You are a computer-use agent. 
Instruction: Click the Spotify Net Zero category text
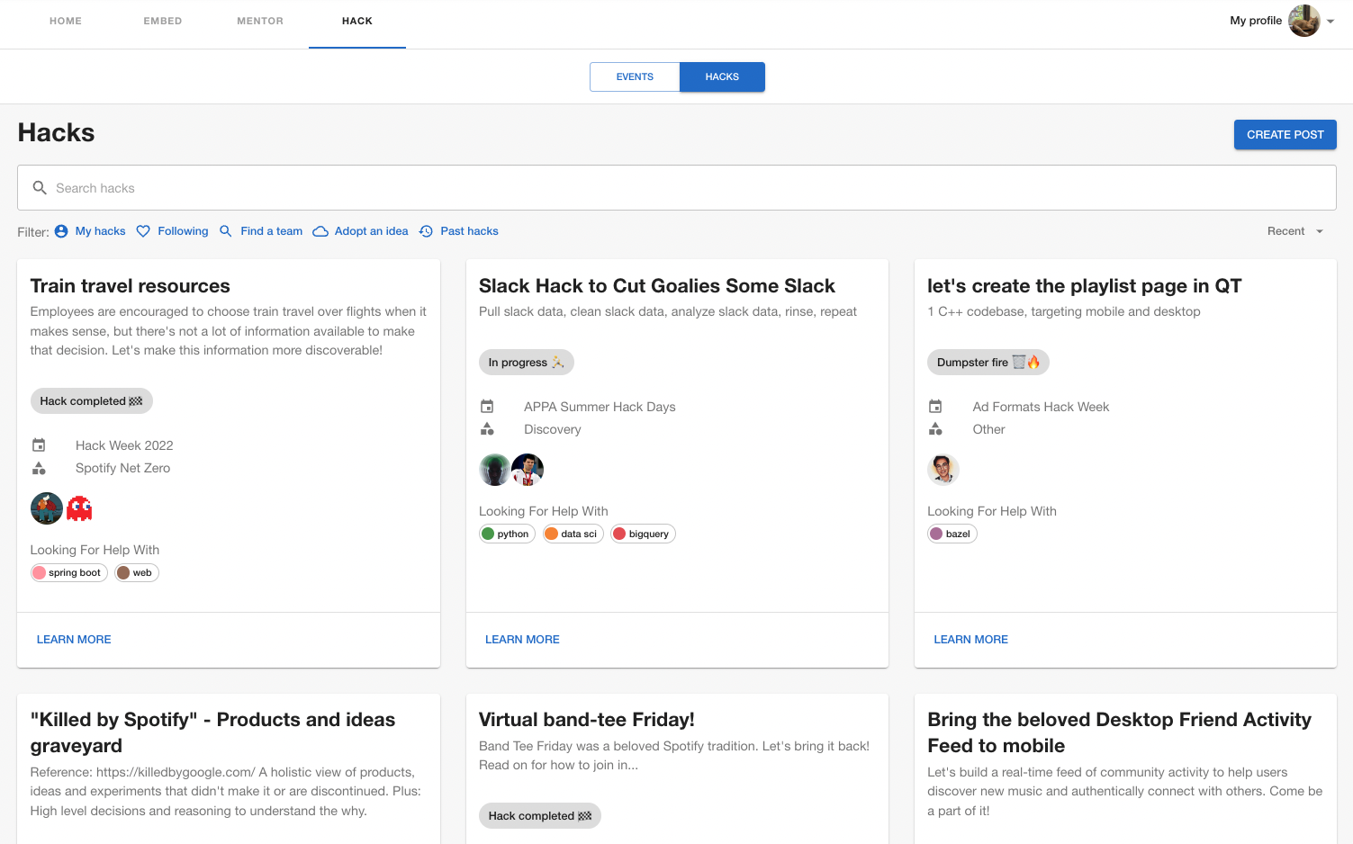point(122,468)
